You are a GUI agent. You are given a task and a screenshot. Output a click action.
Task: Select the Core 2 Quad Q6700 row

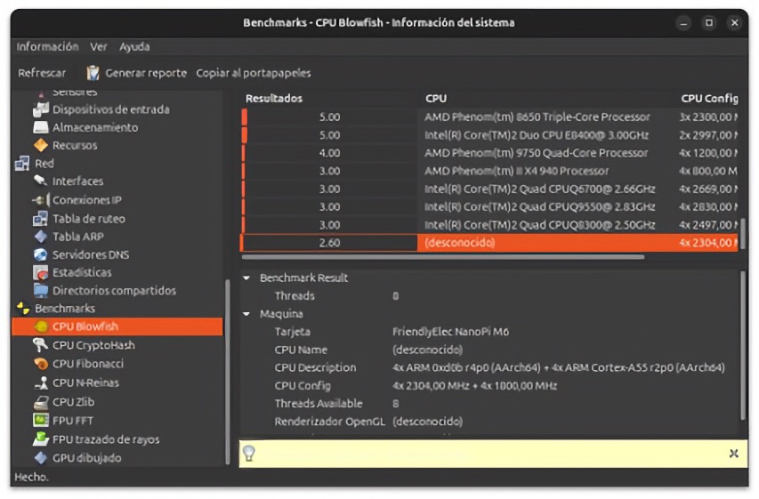tap(489, 189)
